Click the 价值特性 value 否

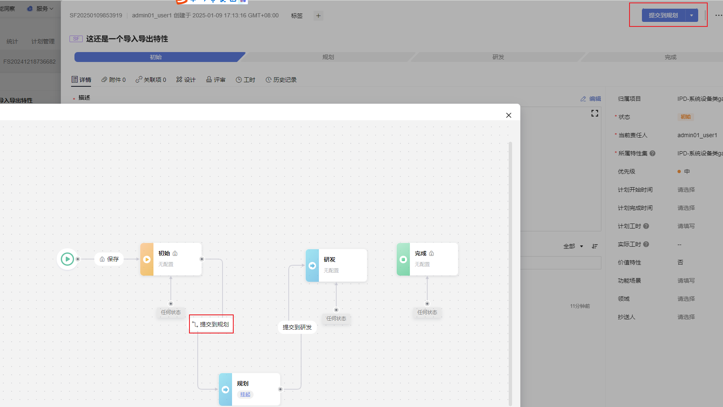[x=680, y=262]
